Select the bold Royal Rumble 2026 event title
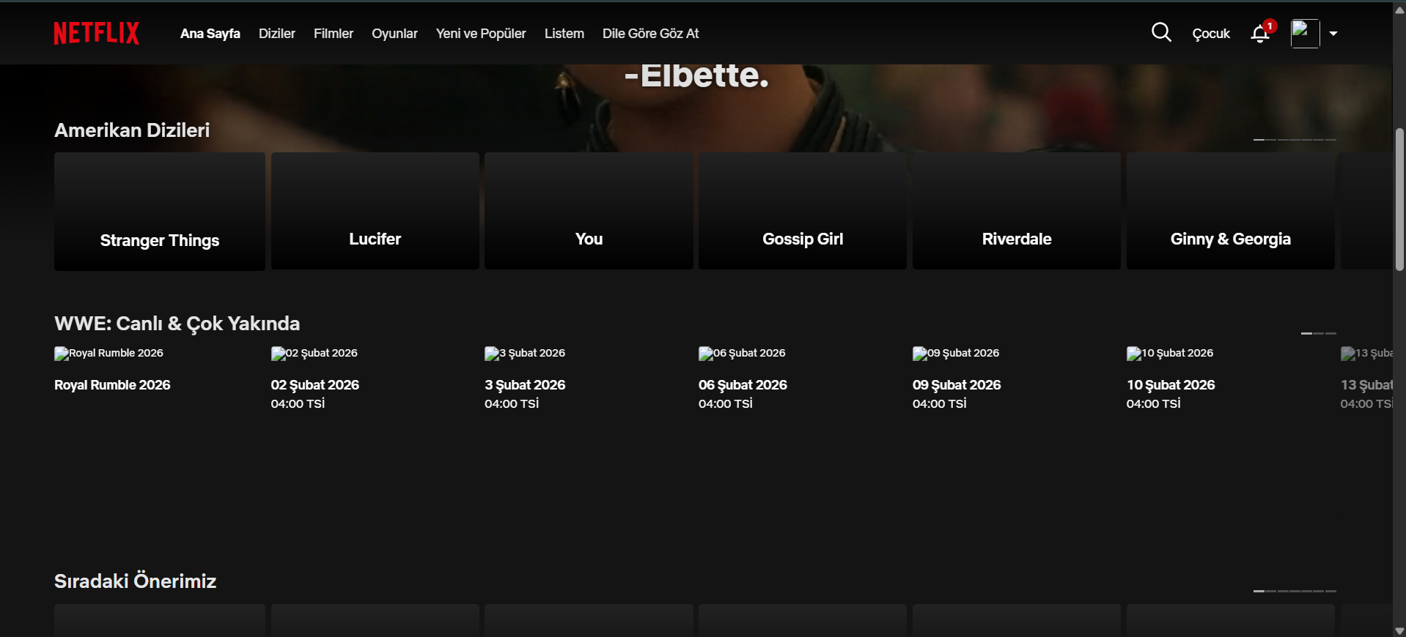This screenshot has width=1406, height=637. 112,385
